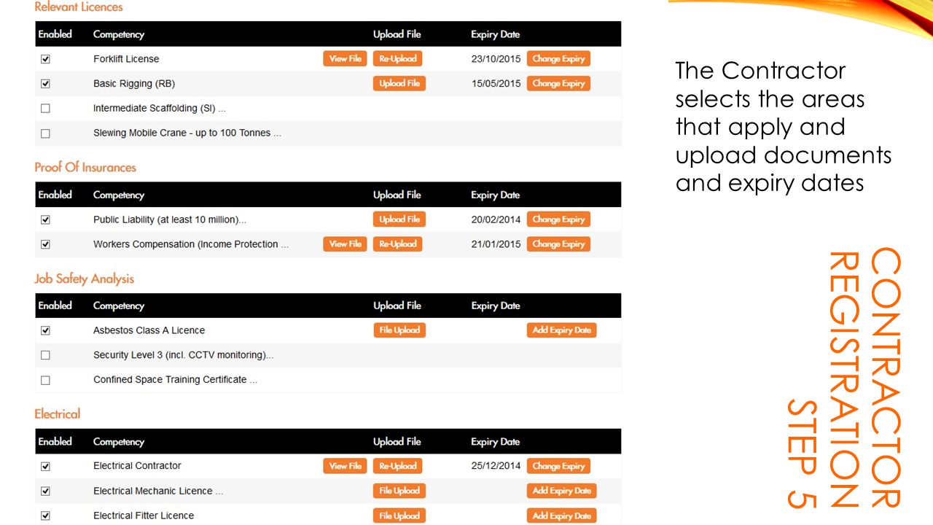Image resolution: width=933 pixels, height=525 pixels.
Task: Check Confined Space Training Certificate box
Action: (45, 380)
